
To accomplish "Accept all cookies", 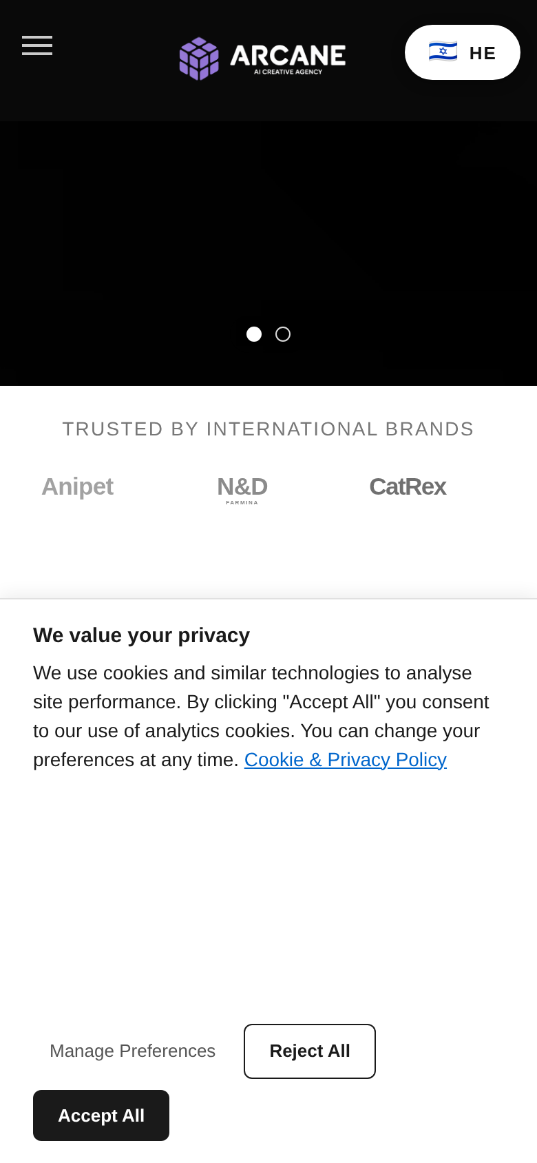I will coord(101,1115).
